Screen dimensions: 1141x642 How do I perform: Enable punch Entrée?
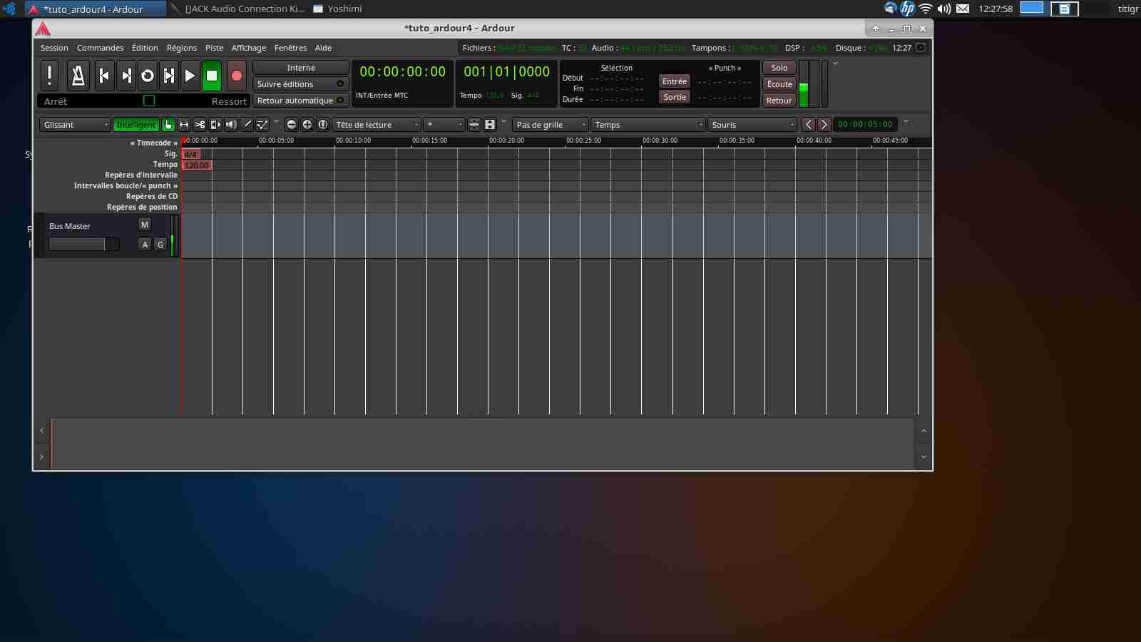tap(675, 81)
